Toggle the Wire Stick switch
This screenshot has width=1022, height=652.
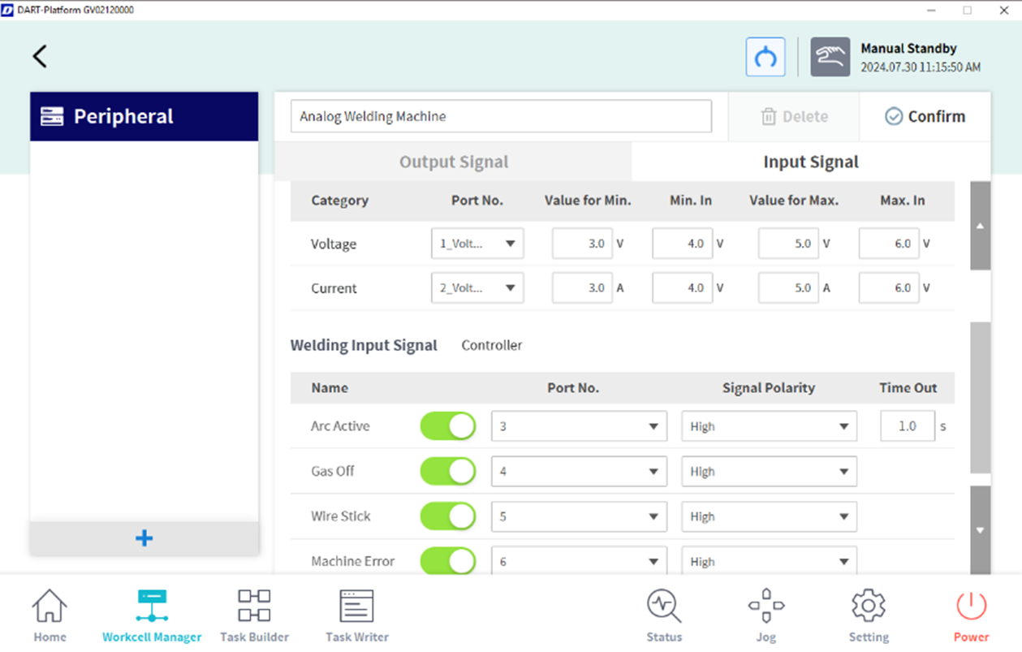(448, 516)
